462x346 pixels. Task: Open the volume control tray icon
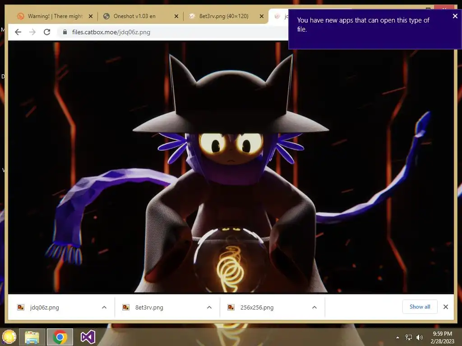click(x=420, y=337)
